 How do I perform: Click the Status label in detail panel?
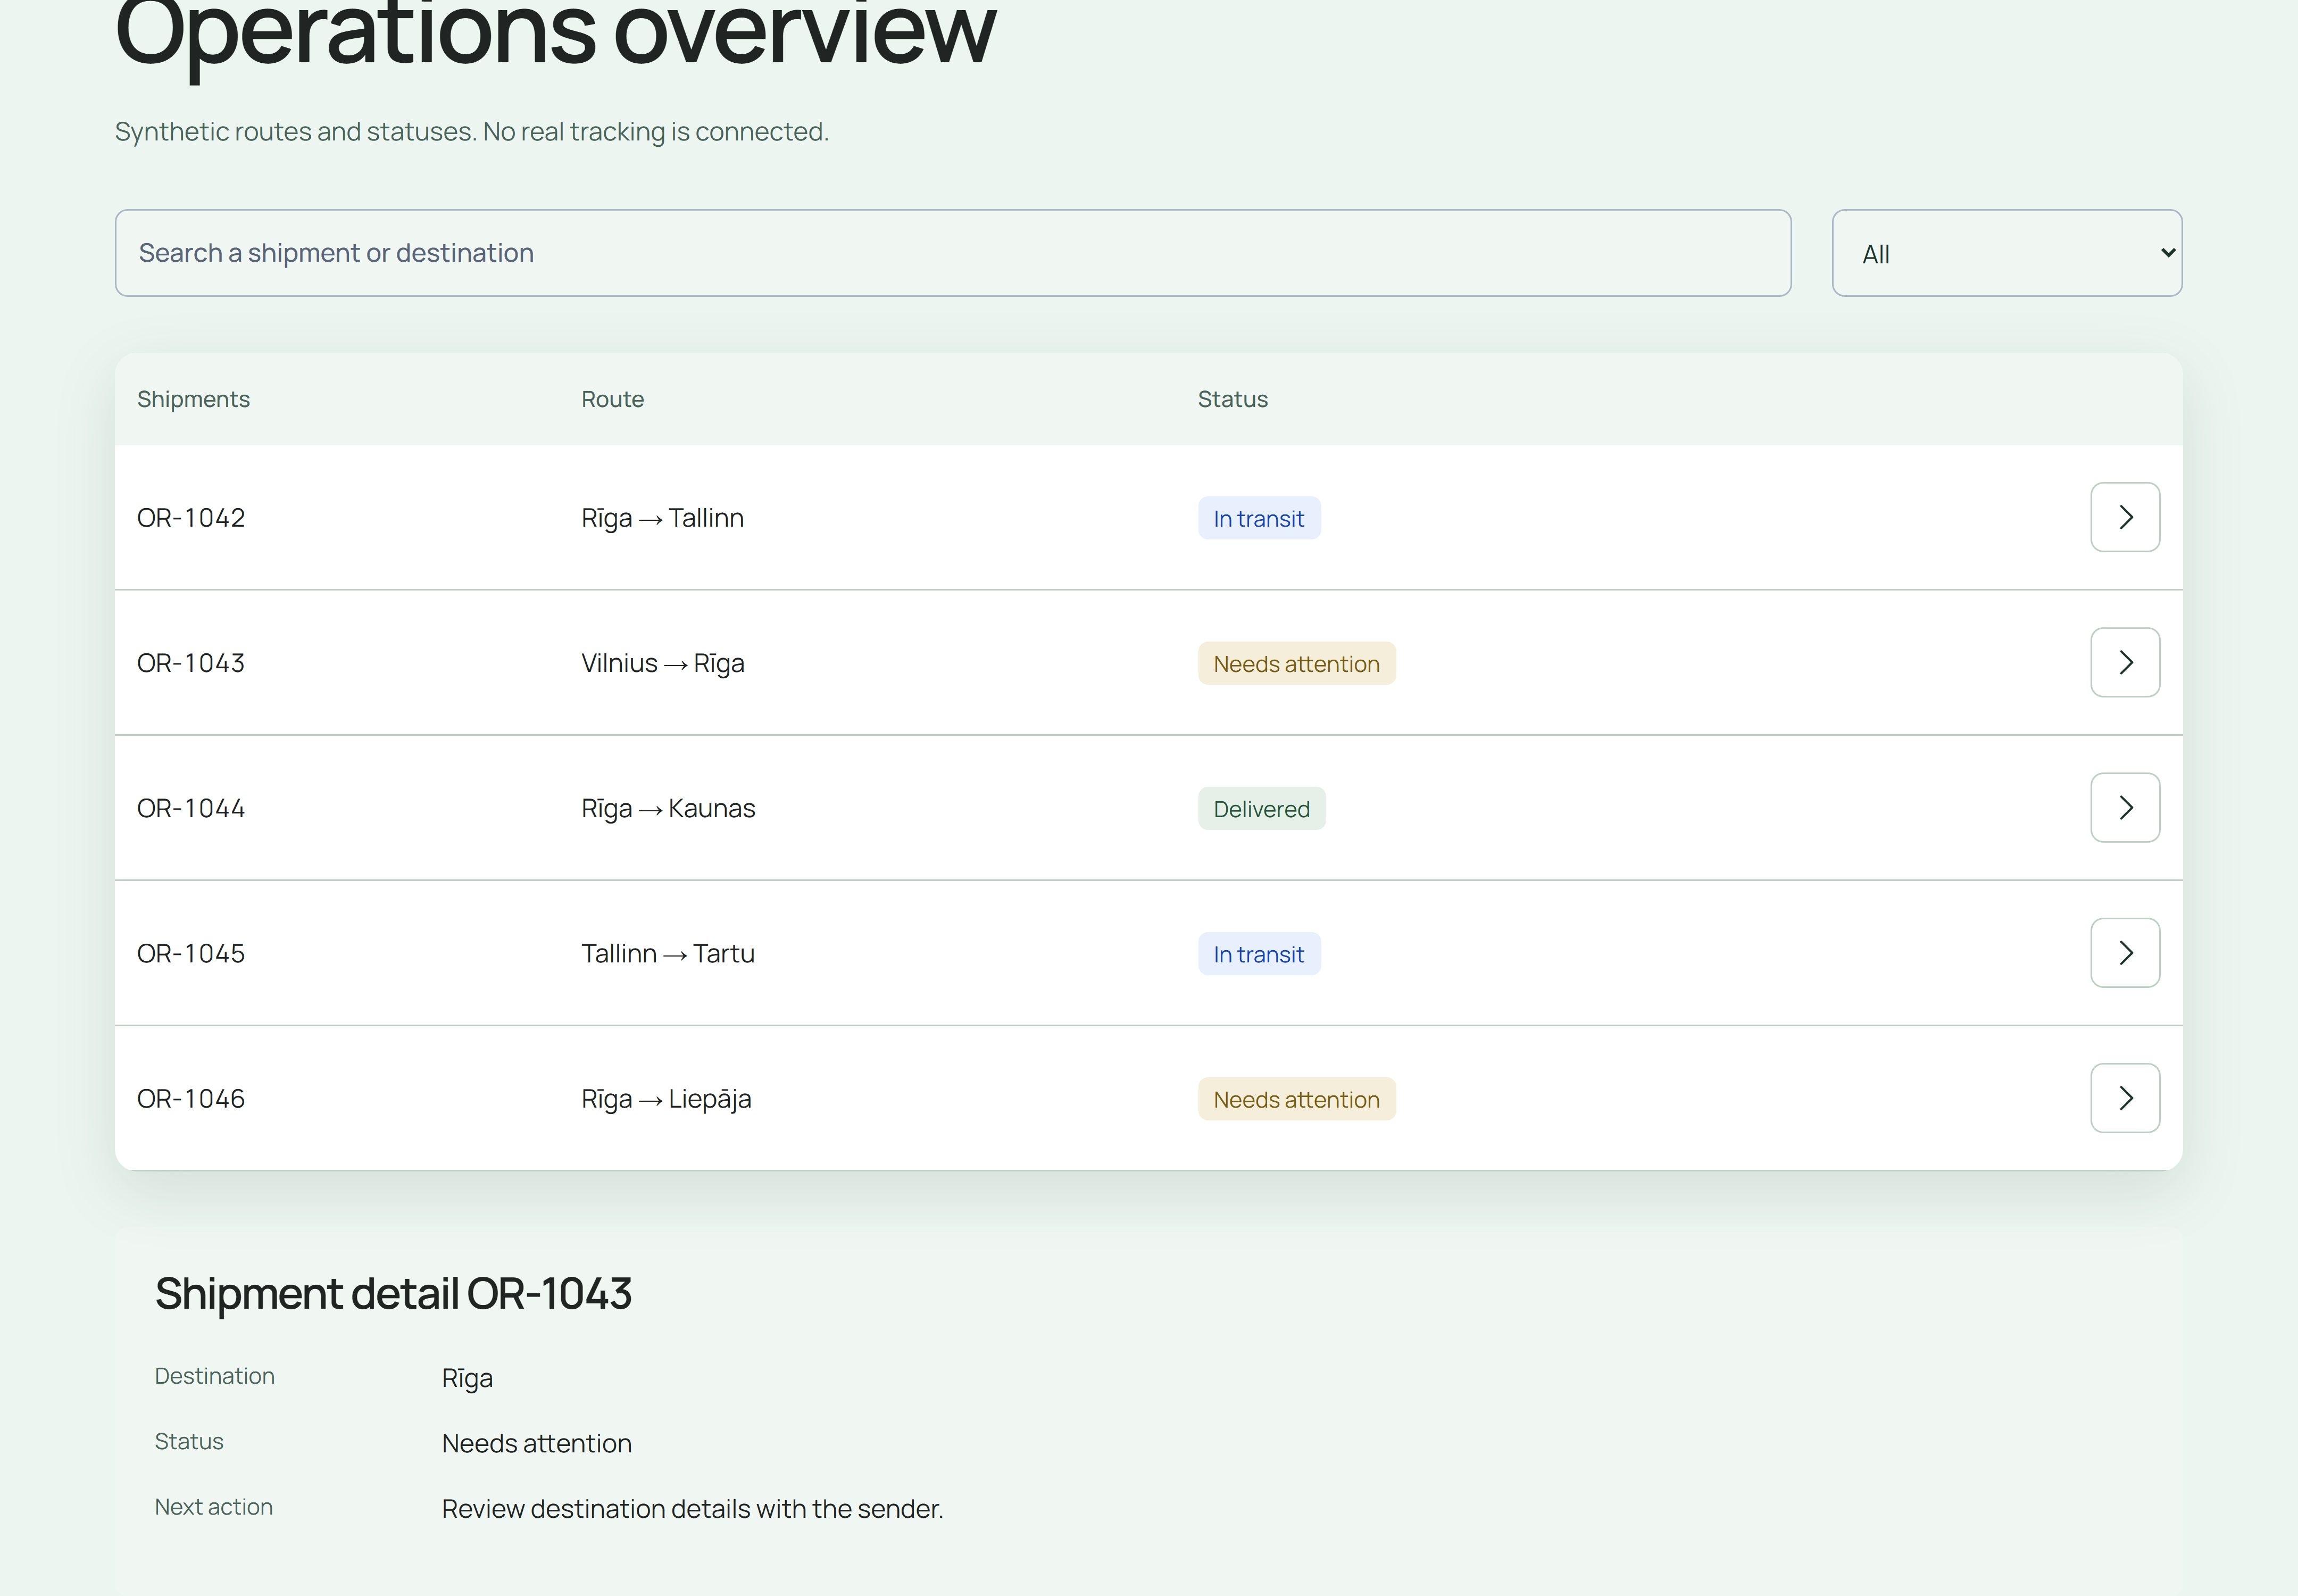[189, 1441]
